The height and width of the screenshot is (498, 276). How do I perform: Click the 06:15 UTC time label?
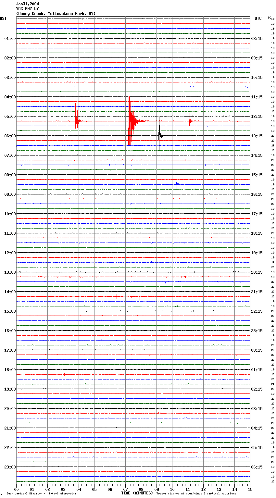pyautogui.click(x=257, y=467)
